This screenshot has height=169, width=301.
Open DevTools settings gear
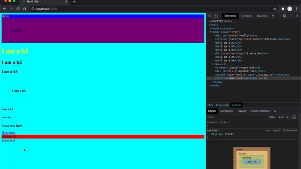click(284, 16)
